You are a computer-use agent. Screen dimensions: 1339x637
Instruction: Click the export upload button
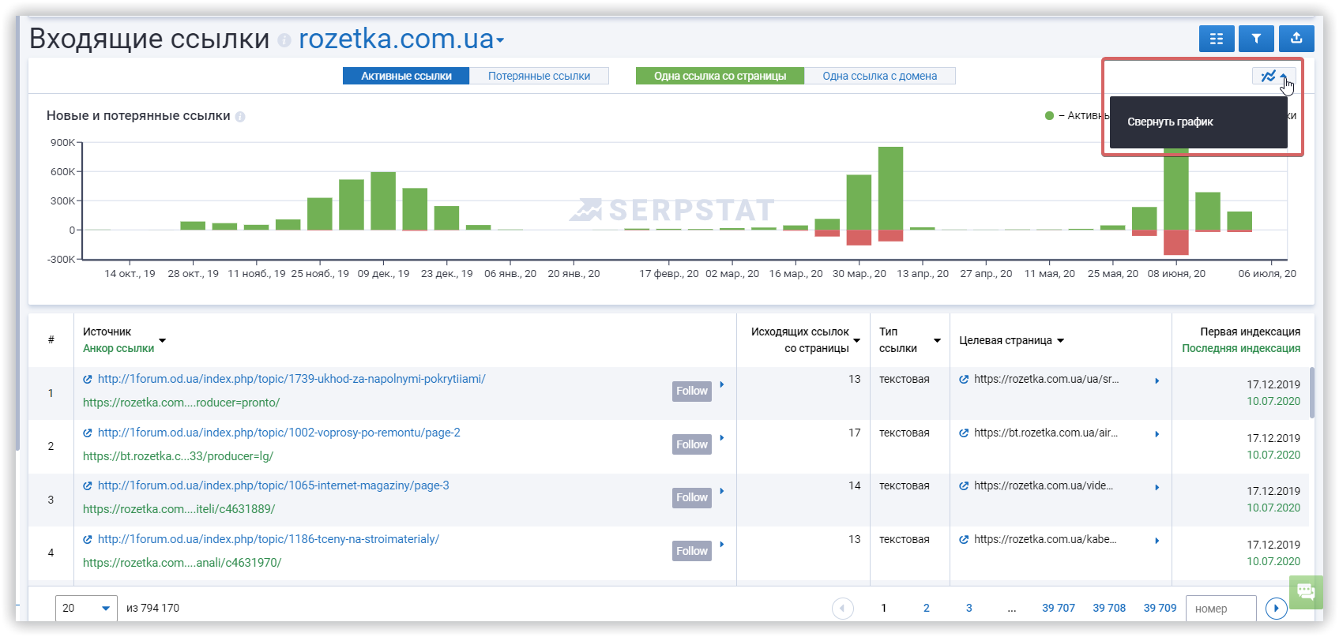point(1296,38)
